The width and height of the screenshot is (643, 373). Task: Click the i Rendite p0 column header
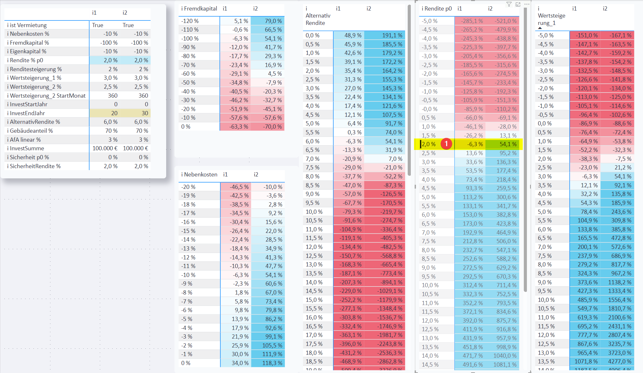pyautogui.click(x=436, y=9)
